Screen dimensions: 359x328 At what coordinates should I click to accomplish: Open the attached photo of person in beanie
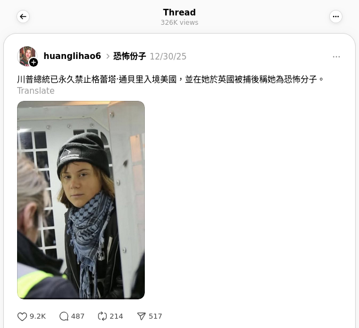[81, 200]
